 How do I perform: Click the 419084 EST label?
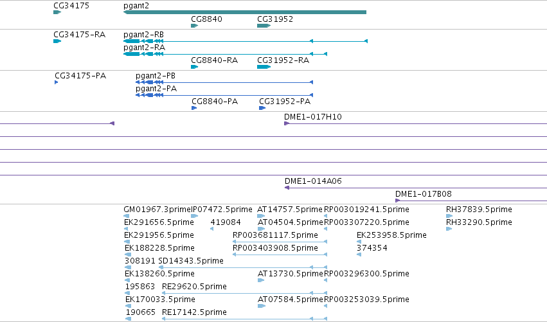(x=226, y=222)
